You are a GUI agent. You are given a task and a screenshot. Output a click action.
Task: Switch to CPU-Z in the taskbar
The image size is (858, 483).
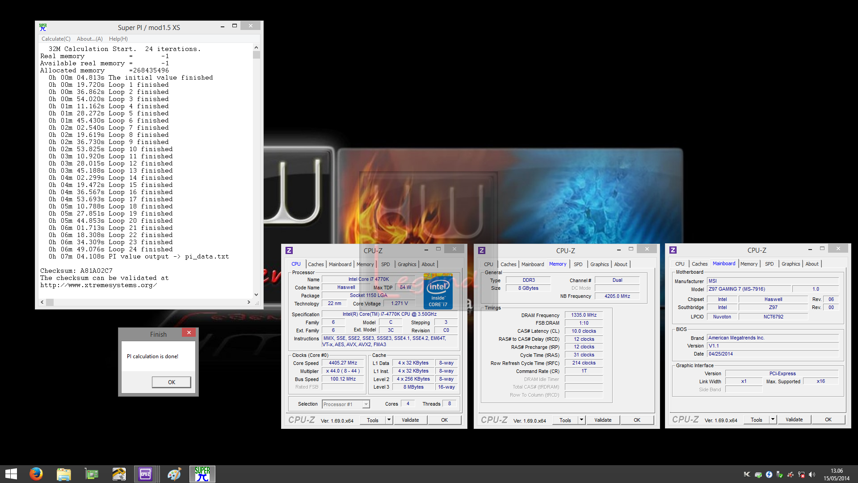pyautogui.click(x=145, y=474)
